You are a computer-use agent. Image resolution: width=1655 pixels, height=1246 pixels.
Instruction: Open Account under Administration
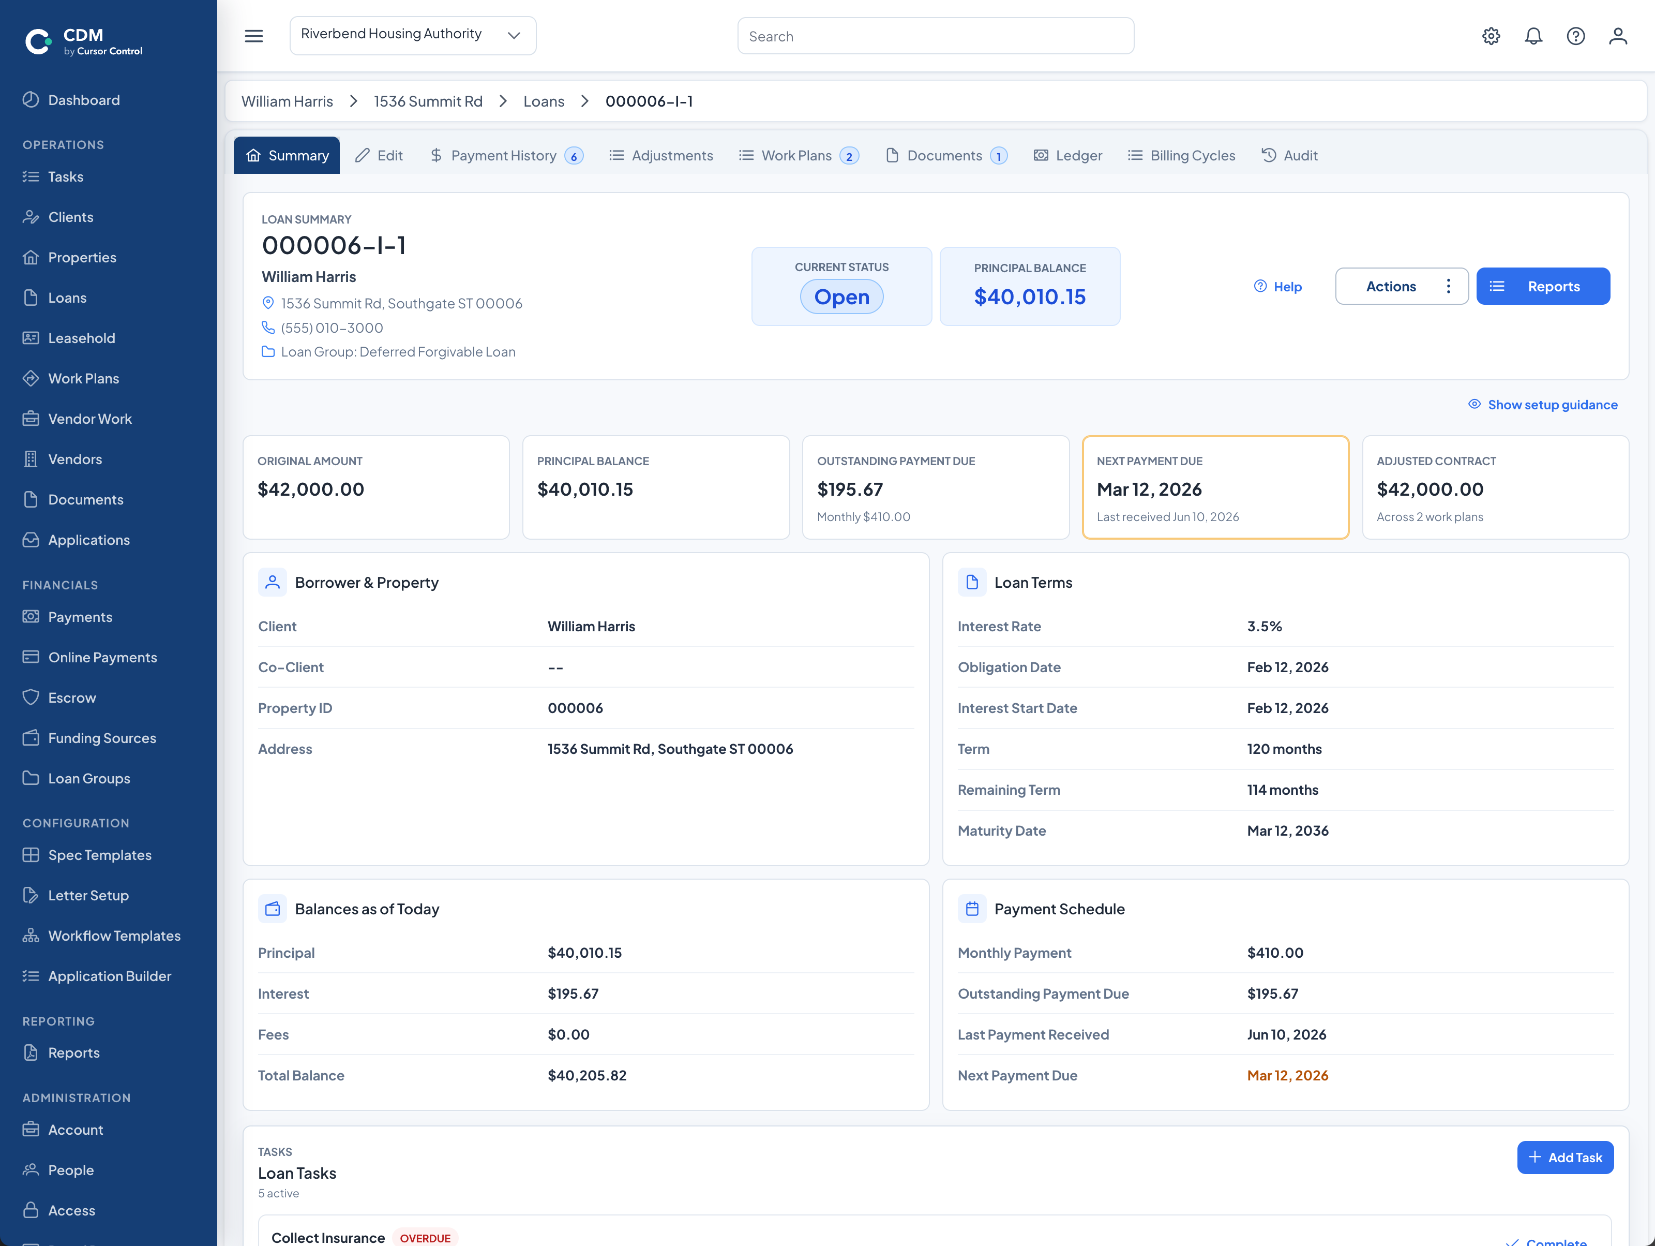tap(76, 1130)
